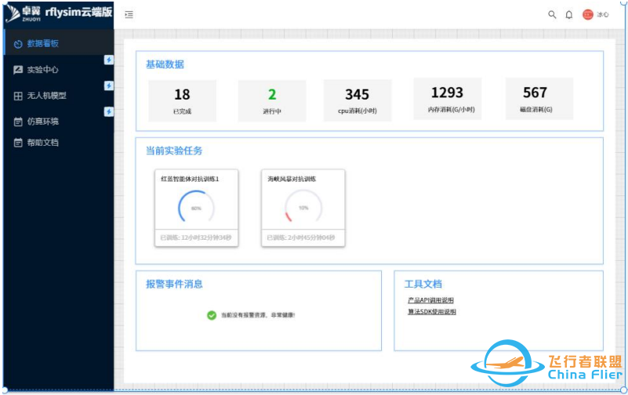Click 已训练: 2小时45分钟04秒 text
Viewport: 628px width, 395px height.
pyautogui.click(x=301, y=237)
